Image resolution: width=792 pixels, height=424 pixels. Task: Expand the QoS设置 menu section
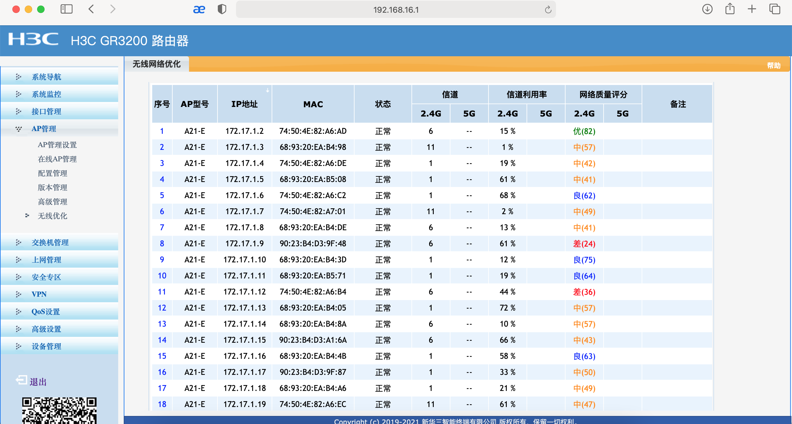coord(46,312)
